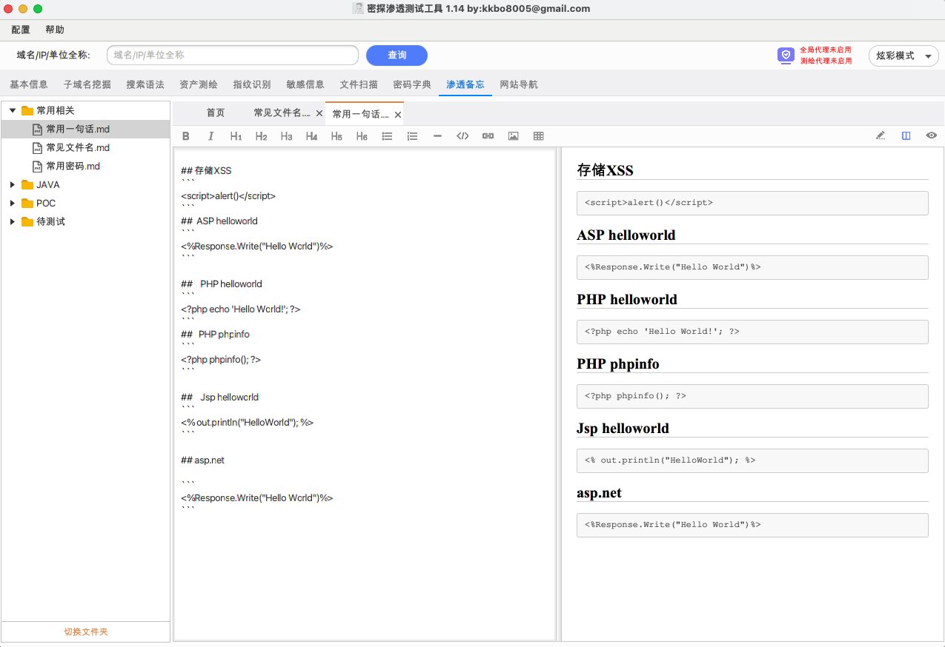Click 测绘代理未启用 status text
The width and height of the screenshot is (945, 647).
pyautogui.click(x=826, y=61)
